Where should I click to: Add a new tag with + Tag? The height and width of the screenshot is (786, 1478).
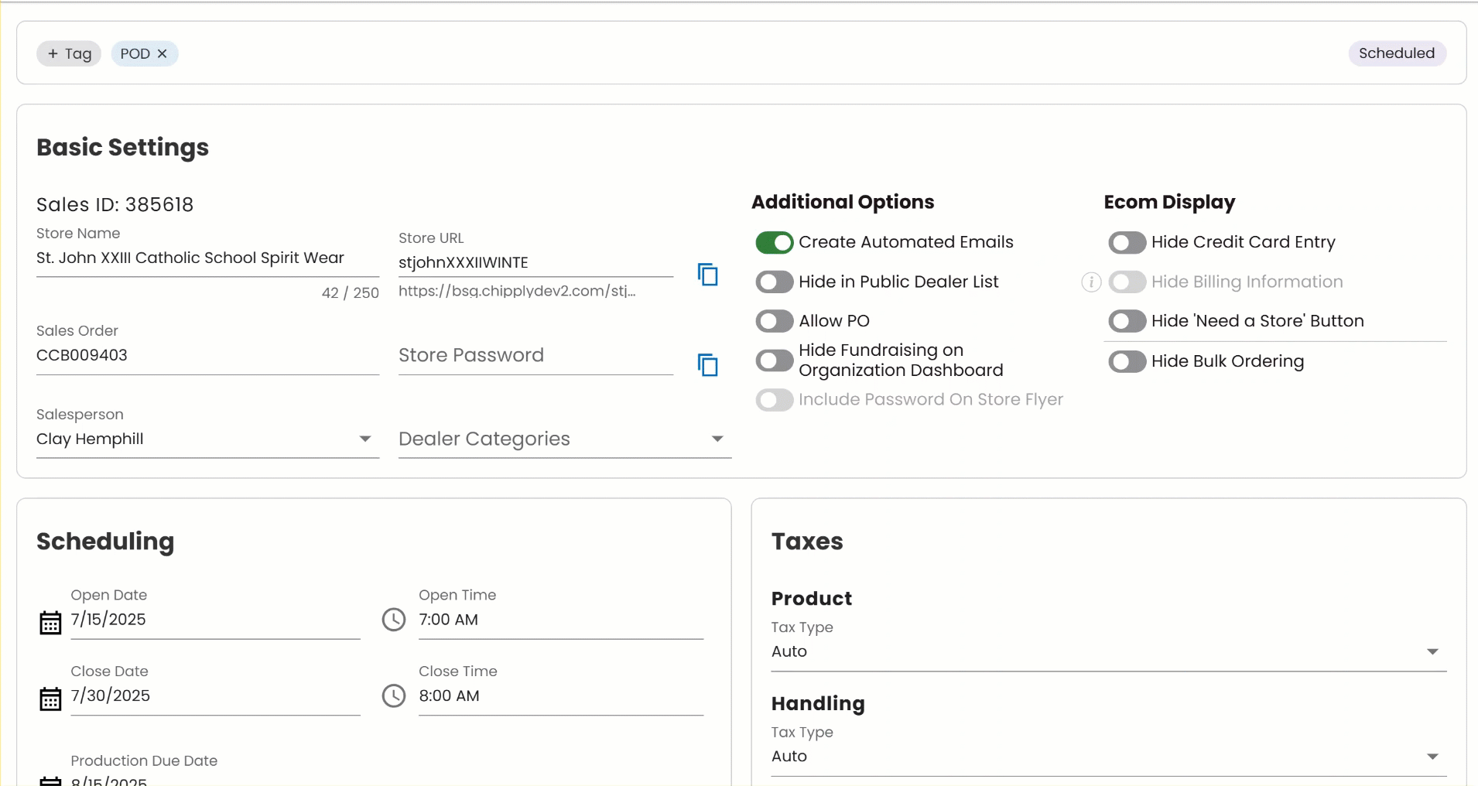point(69,53)
